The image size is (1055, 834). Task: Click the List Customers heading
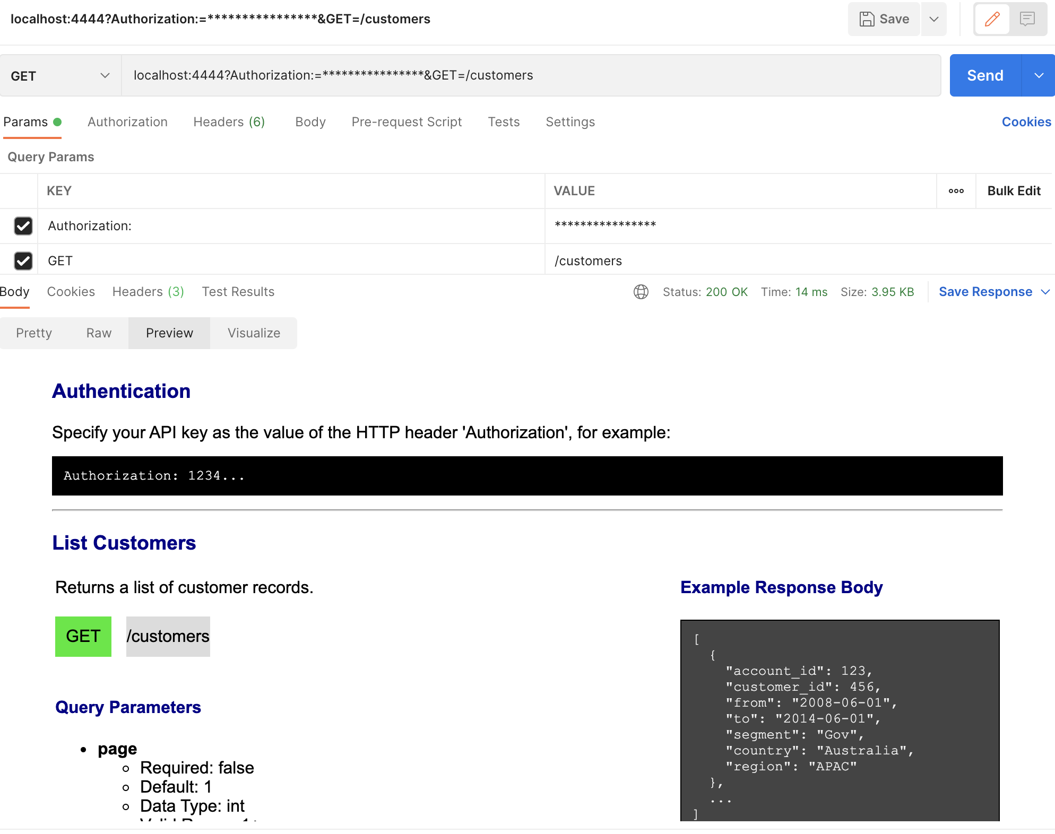pyautogui.click(x=124, y=543)
